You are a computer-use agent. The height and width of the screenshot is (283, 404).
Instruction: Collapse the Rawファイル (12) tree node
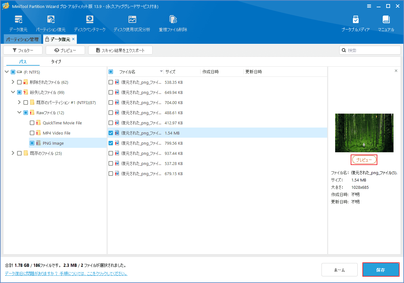[19, 113]
